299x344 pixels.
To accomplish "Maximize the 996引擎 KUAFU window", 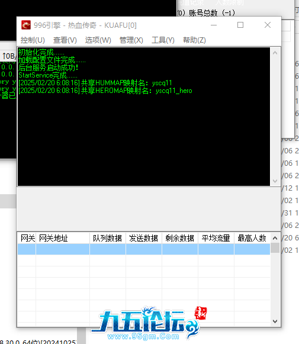I will (240, 25).
